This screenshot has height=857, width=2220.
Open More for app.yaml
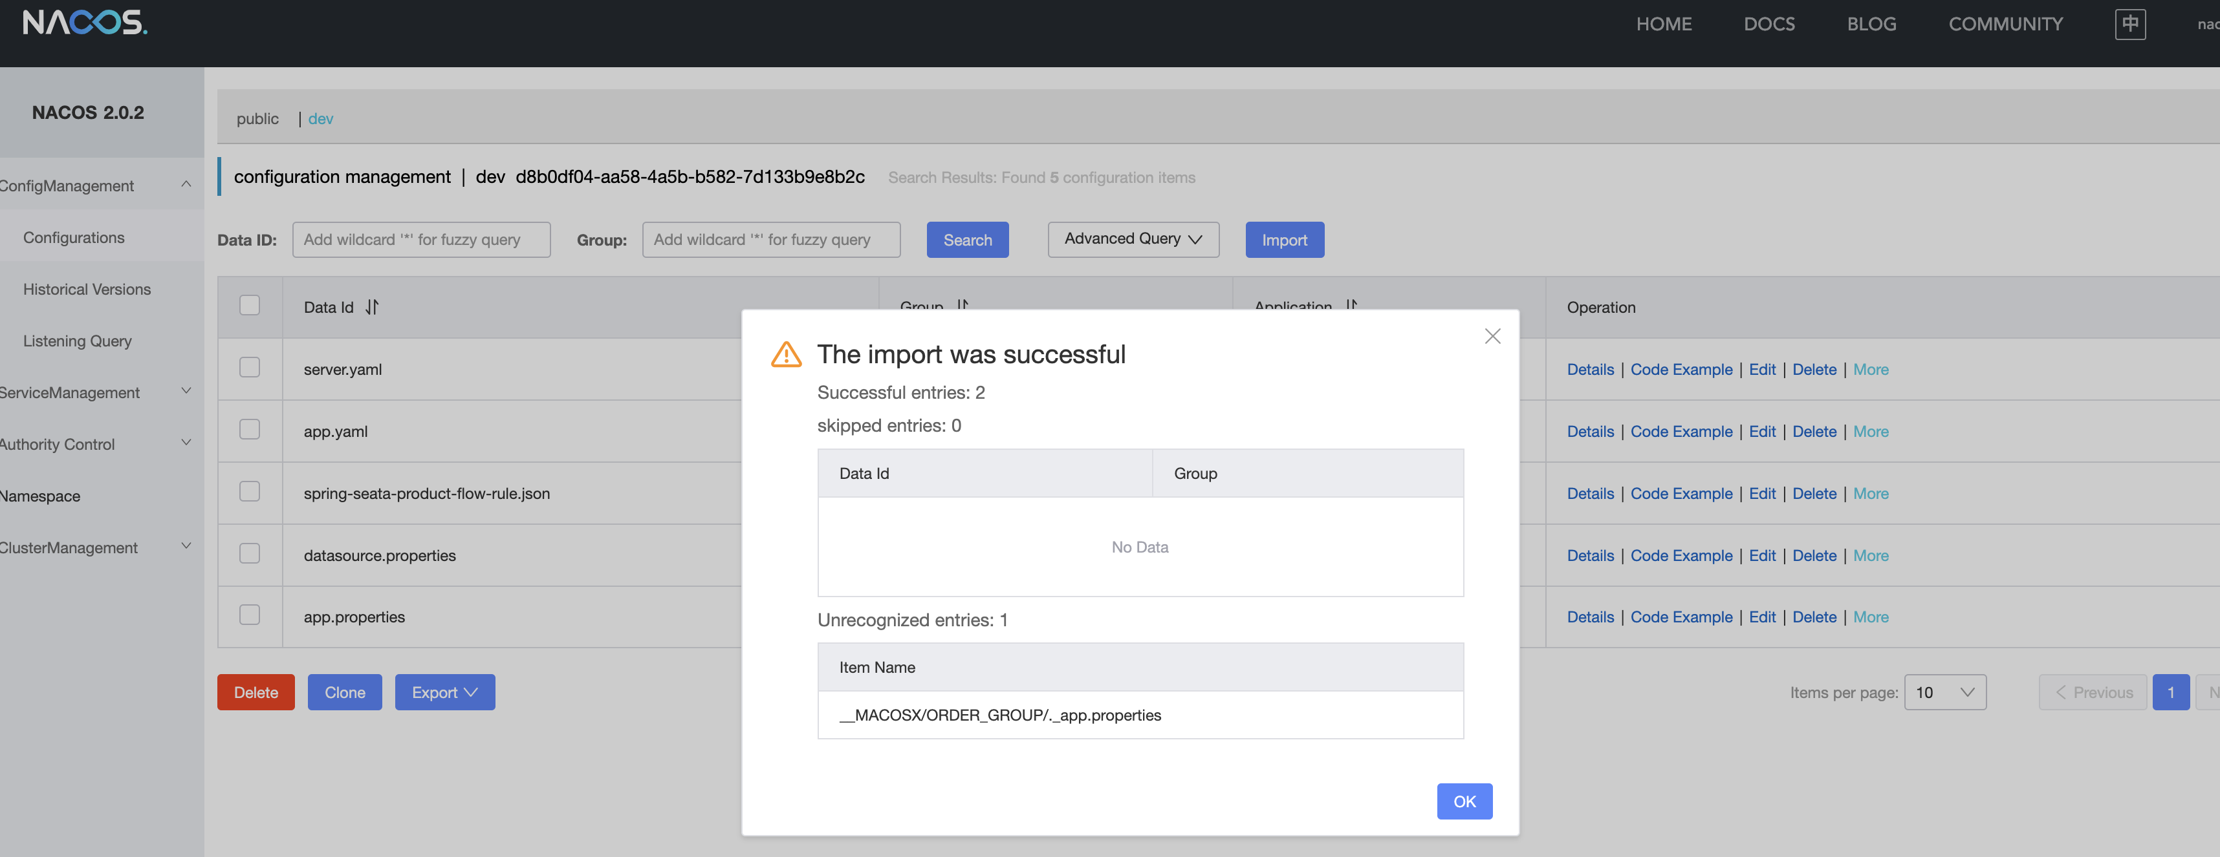pos(1870,432)
